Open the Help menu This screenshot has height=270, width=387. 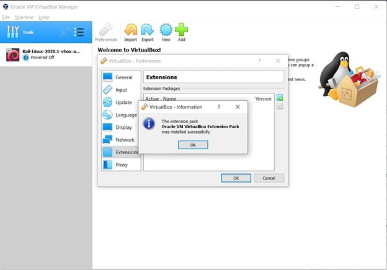44,17
